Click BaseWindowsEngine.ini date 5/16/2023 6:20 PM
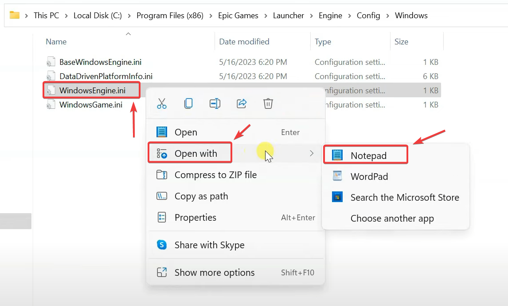This screenshot has width=508, height=306. click(253, 62)
